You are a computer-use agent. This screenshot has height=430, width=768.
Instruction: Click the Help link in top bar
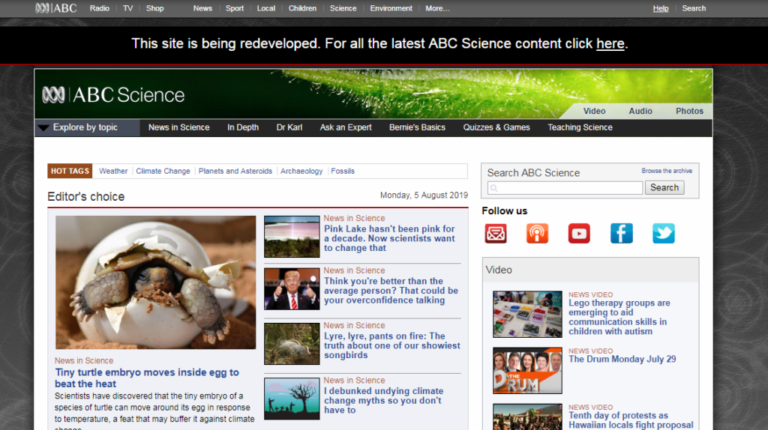tap(661, 8)
